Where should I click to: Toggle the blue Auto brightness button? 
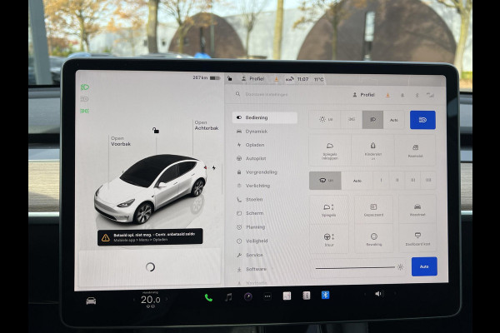tap(424, 266)
